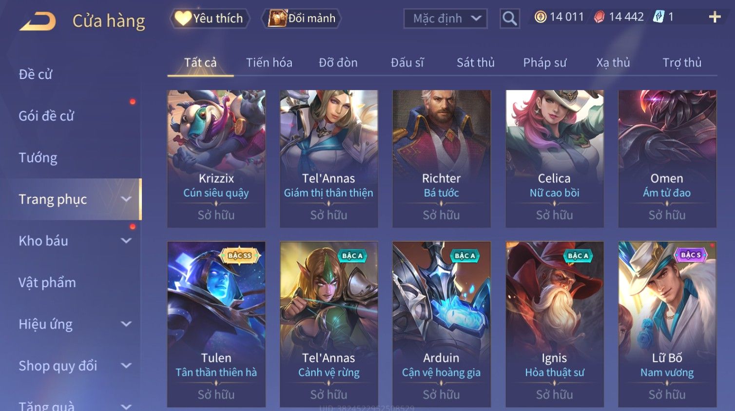The height and width of the screenshot is (411, 735).
Task: Open the search magnifier icon
Action: coord(510,19)
